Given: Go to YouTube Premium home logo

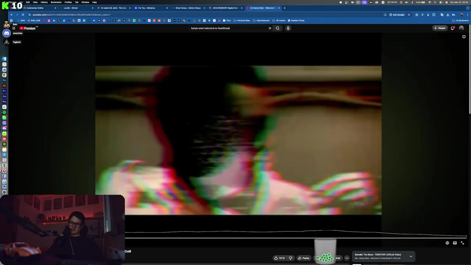Looking at the screenshot, I should pos(28,28).
